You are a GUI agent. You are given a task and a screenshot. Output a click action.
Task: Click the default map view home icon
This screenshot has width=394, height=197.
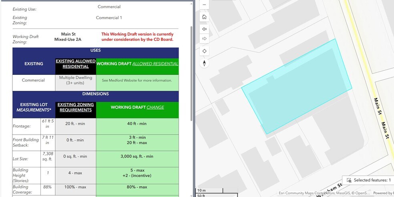(x=204, y=17)
